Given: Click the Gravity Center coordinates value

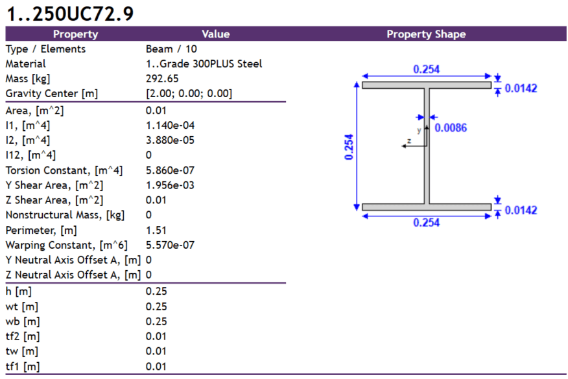Looking at the screenshot, I should 189,93.
